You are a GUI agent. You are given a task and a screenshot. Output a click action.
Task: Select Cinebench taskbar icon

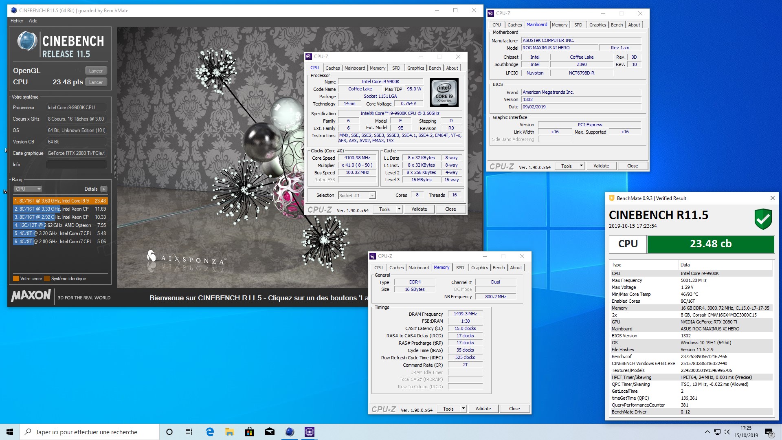click(290, 432)
